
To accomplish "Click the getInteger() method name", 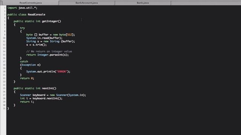I will pos(51,21).
